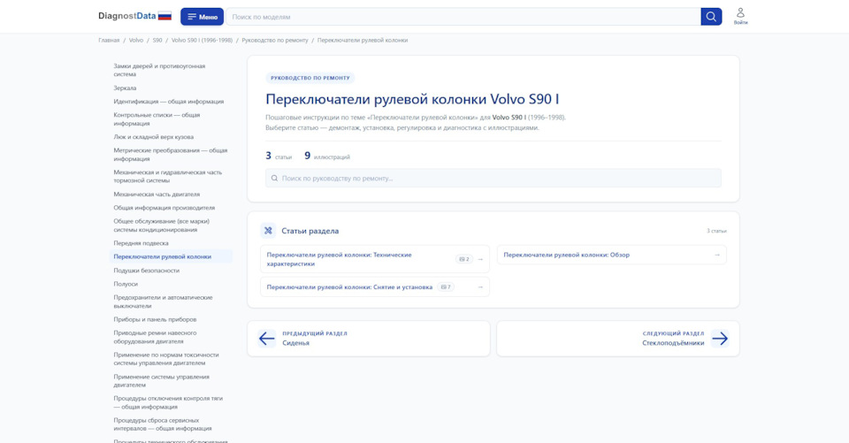
Task: Open Общая информация производителя section
Action: coord(171,208)
